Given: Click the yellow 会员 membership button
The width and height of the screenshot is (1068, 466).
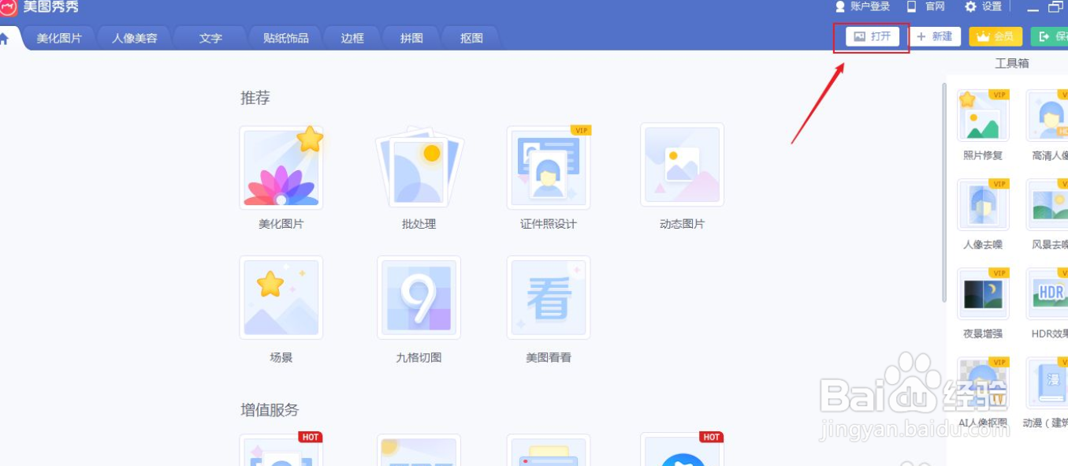Looking at the screenshot, I should click(995, 36).
